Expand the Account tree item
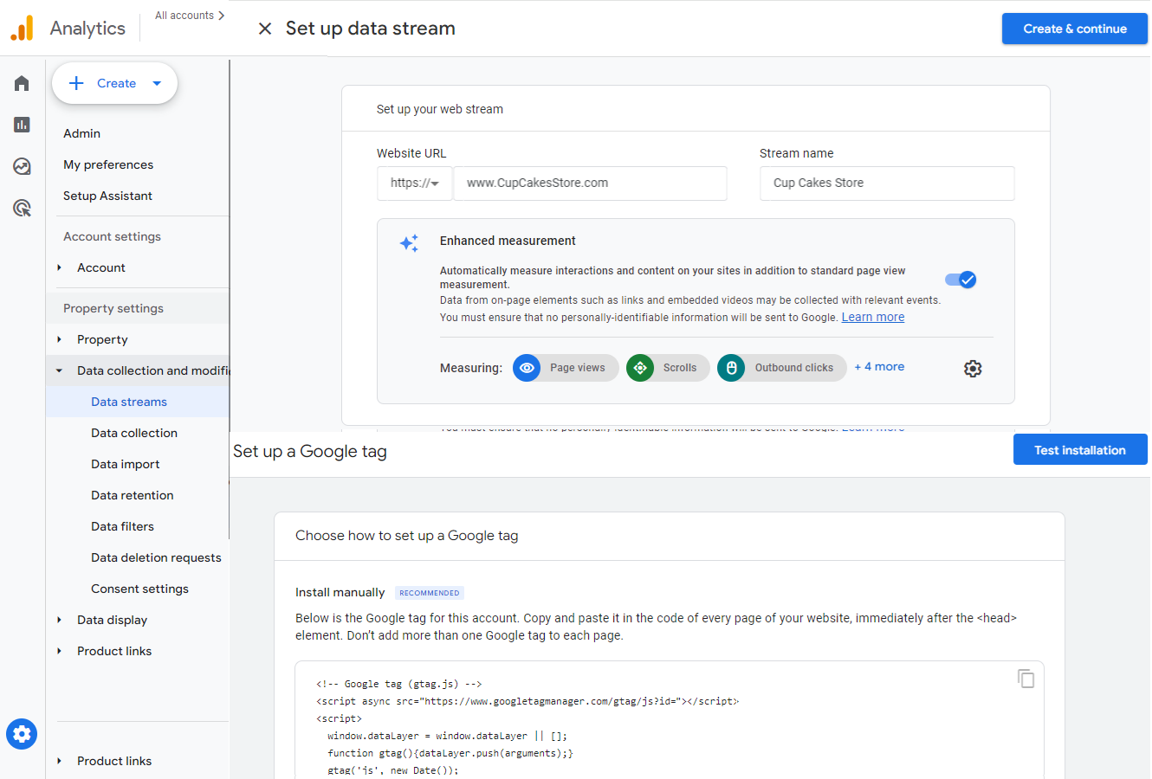This screenshot has width=1152, height=779. click(x=59, y=267)
